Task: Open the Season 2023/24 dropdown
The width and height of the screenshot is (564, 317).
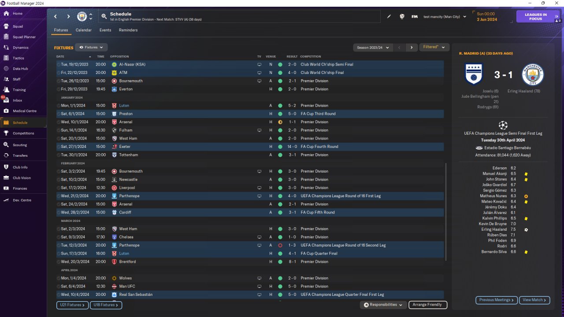Action: tap(373, 48)
